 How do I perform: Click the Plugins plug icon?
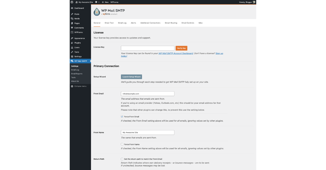[72, 42]
